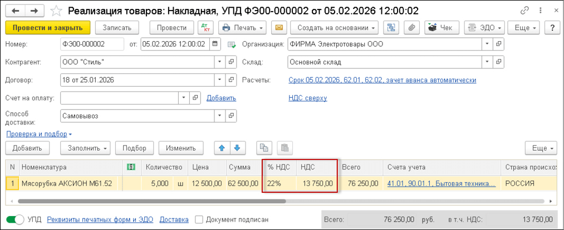The width and height of the screenshot is (564, 230).
Task: Add document to favorites with star
Action: 57,11
